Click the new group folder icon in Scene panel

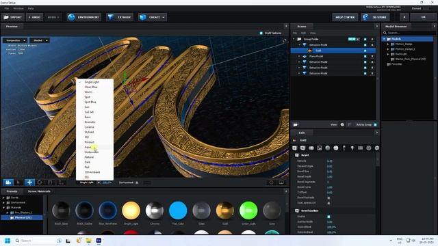[x=296, y=124]
